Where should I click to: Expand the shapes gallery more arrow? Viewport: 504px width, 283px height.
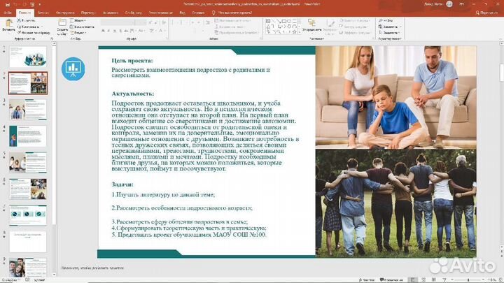[300, 32]
